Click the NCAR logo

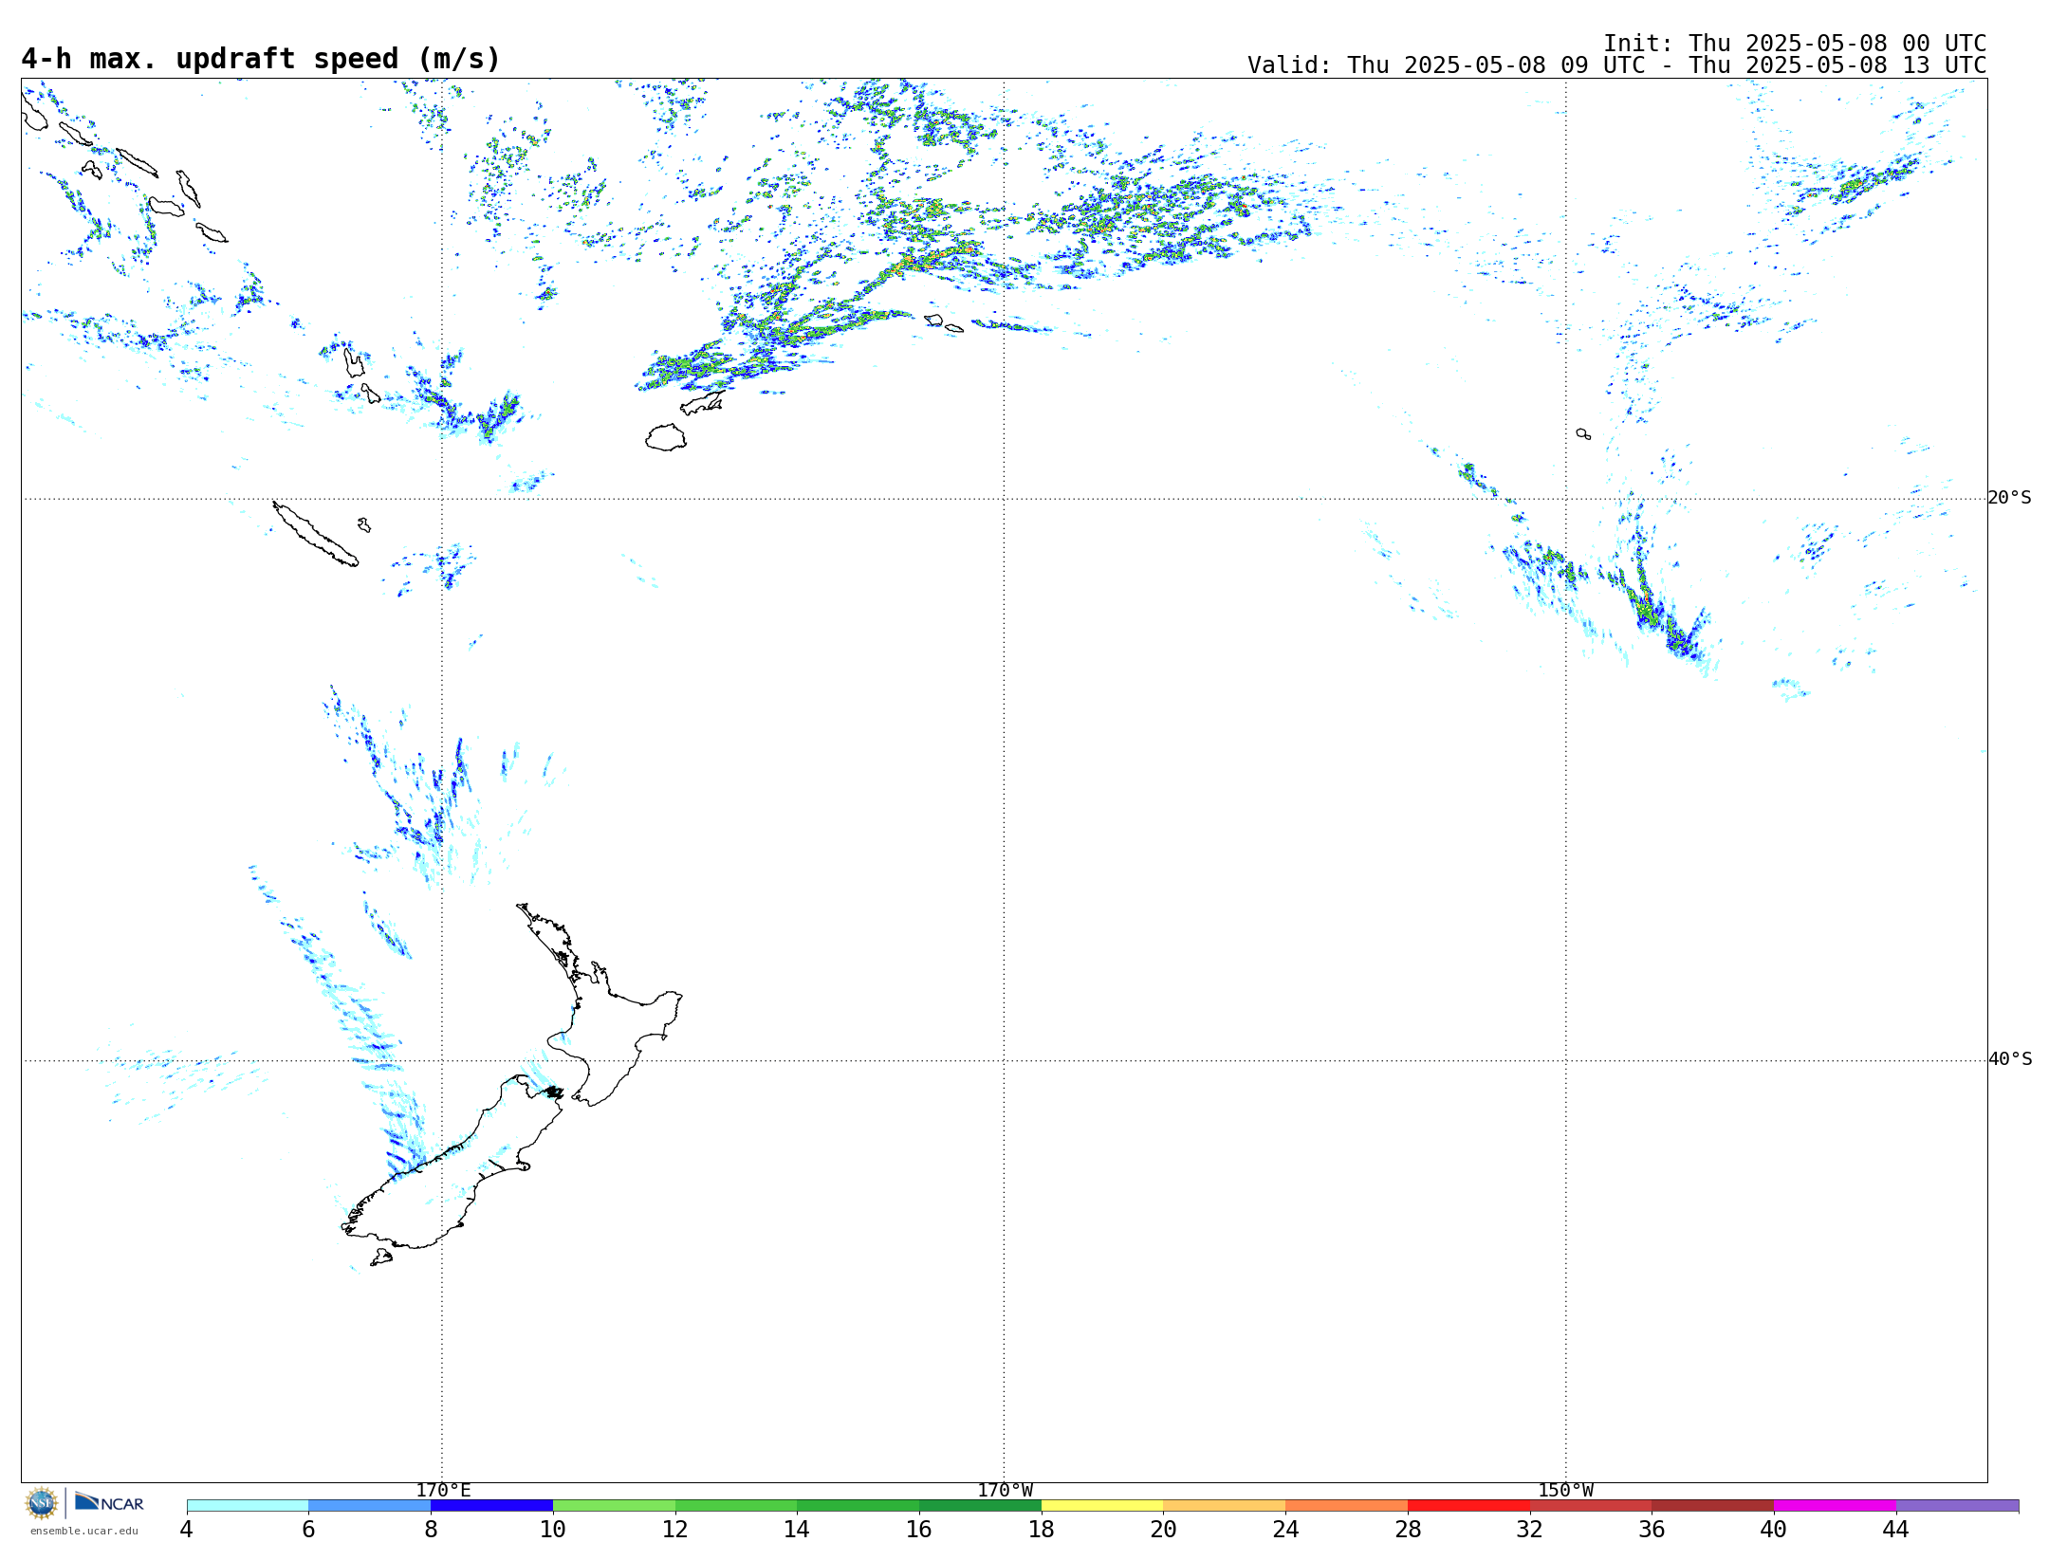point(109,1503)
